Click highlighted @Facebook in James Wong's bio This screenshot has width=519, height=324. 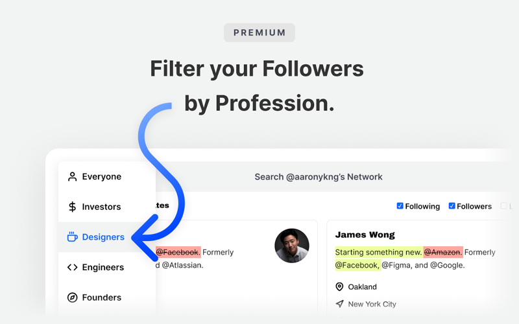[357, 265]
